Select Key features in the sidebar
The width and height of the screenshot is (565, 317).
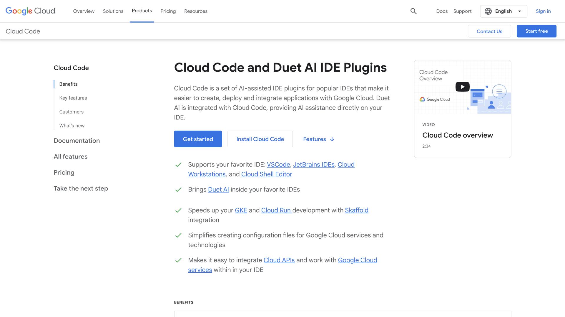[x=73, y=98]
